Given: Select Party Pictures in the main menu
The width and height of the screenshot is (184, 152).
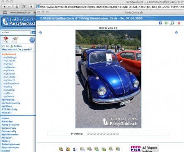Looking at the screenshot, I should (x=10, y=125).
